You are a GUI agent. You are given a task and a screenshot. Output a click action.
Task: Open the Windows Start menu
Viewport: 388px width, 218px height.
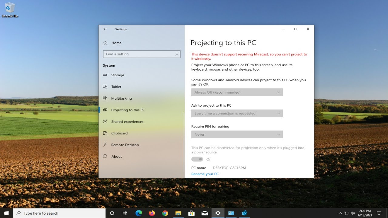coord(6,213)
